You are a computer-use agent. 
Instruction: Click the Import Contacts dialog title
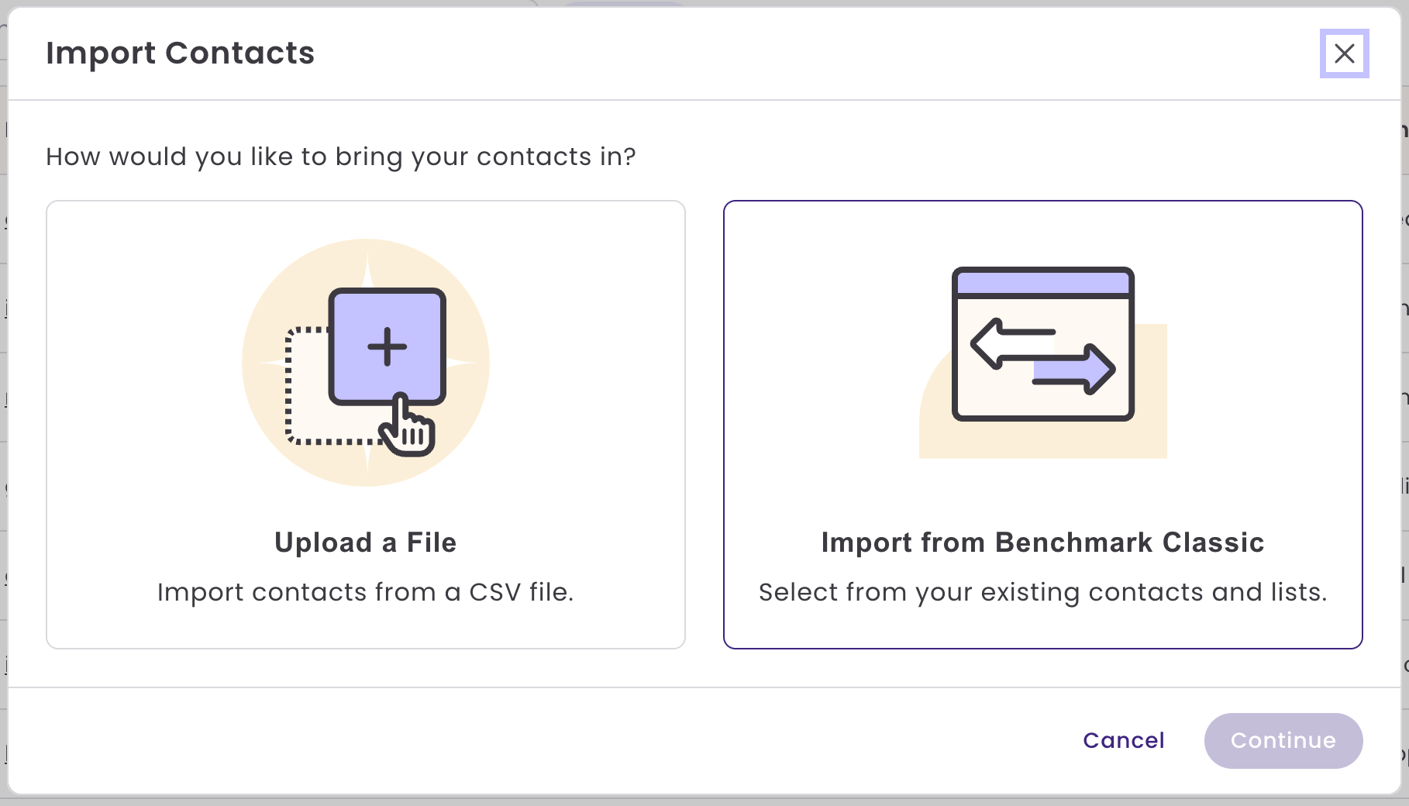pos(180,53)
